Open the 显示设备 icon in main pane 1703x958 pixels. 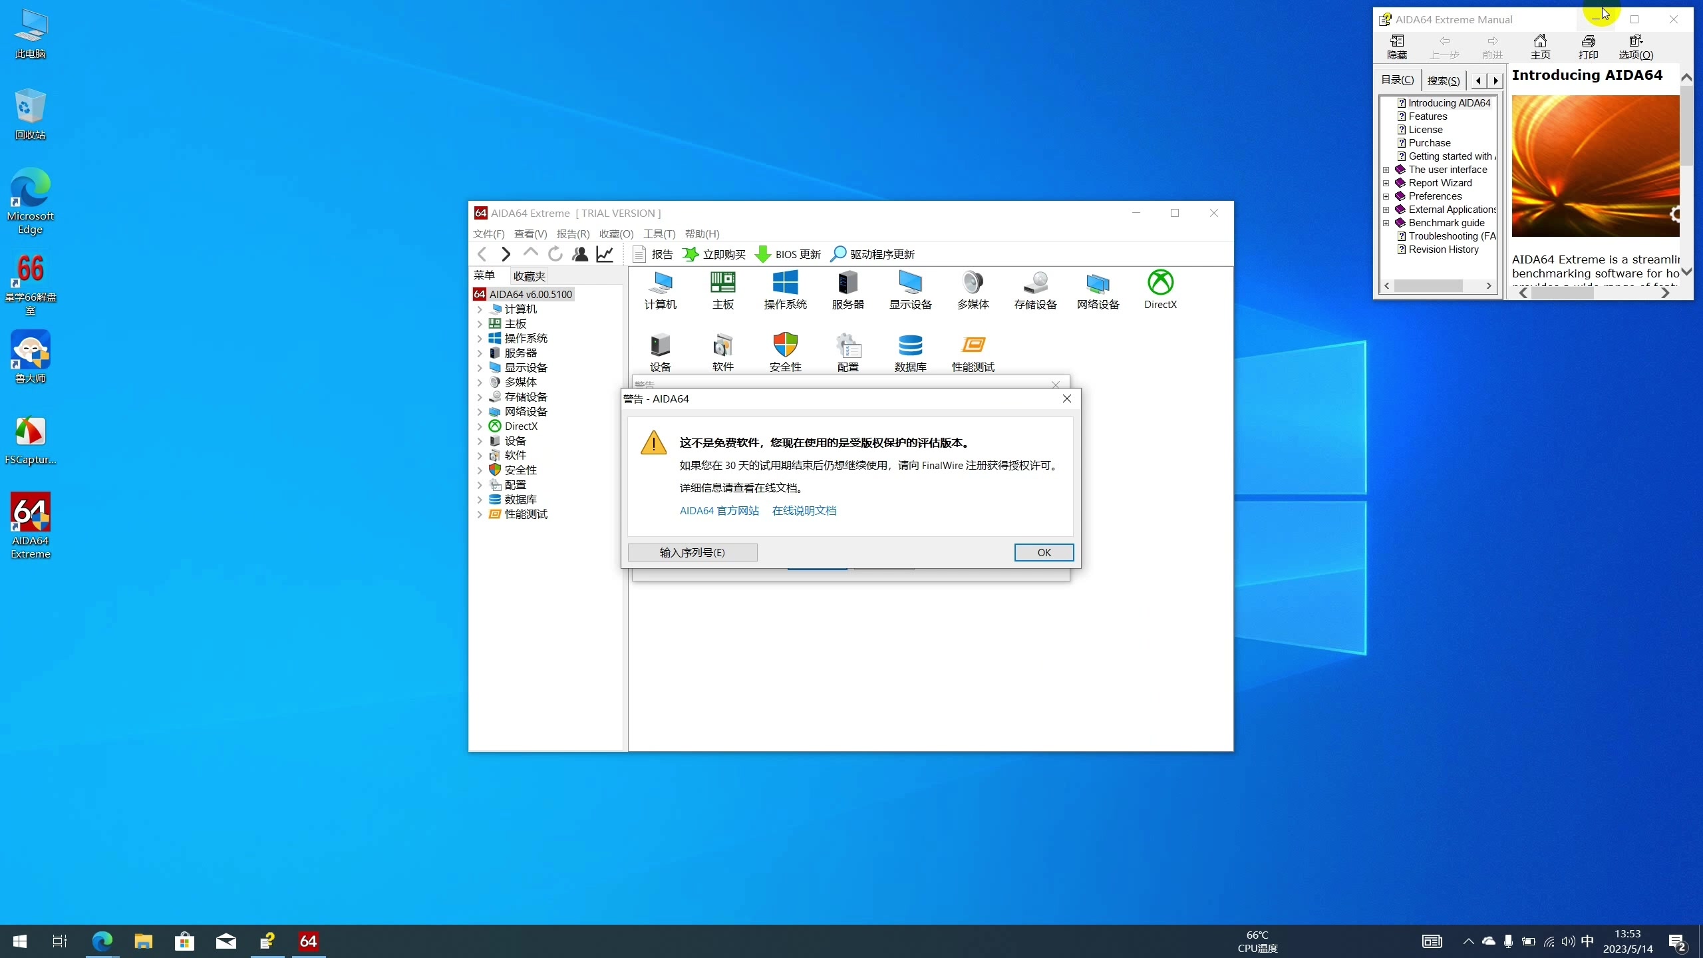(x=910, y=290)
